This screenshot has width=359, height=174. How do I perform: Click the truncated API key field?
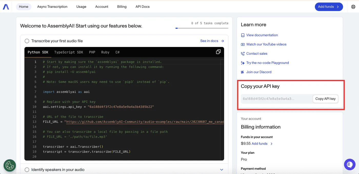tap(277, 99)
